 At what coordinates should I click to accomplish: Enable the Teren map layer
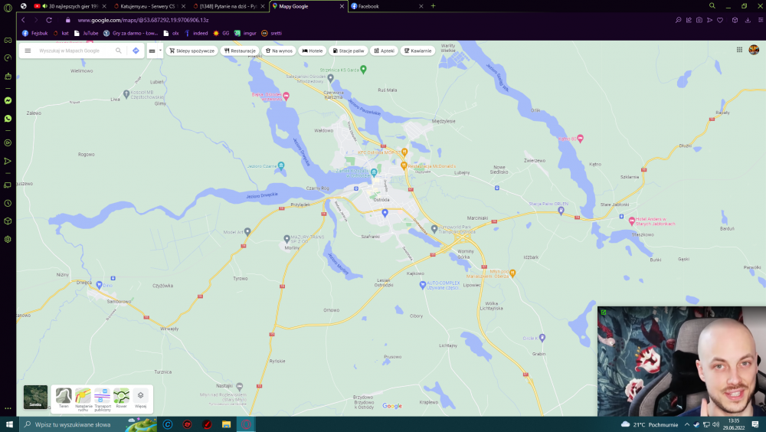click(64, 398)
